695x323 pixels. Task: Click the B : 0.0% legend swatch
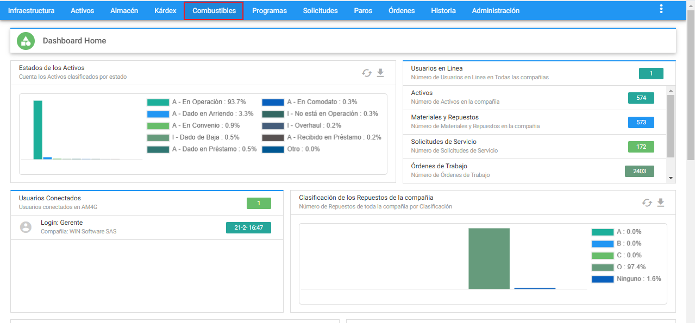(603, 244)
